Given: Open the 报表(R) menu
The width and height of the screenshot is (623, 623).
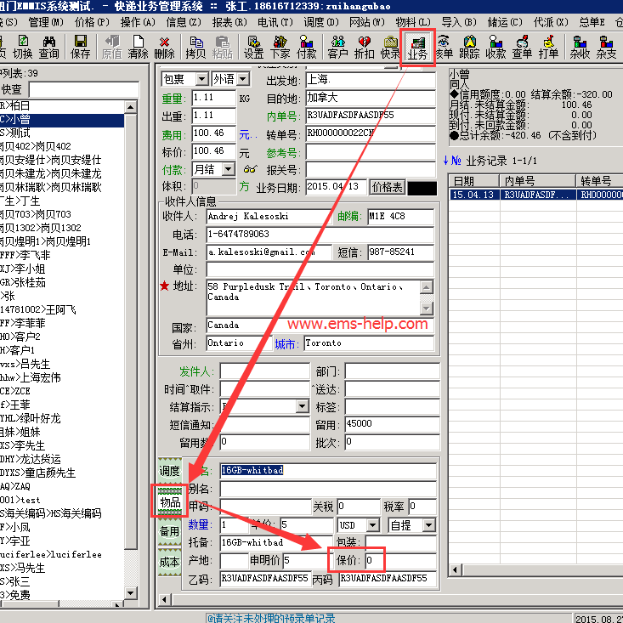Looking at the screenshot, I should 229,22.
